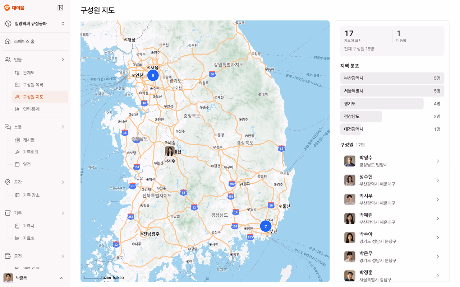Click the Seoul cluster marker showing 9
This screenshot has width=460, height=287.
coord(153,75)
